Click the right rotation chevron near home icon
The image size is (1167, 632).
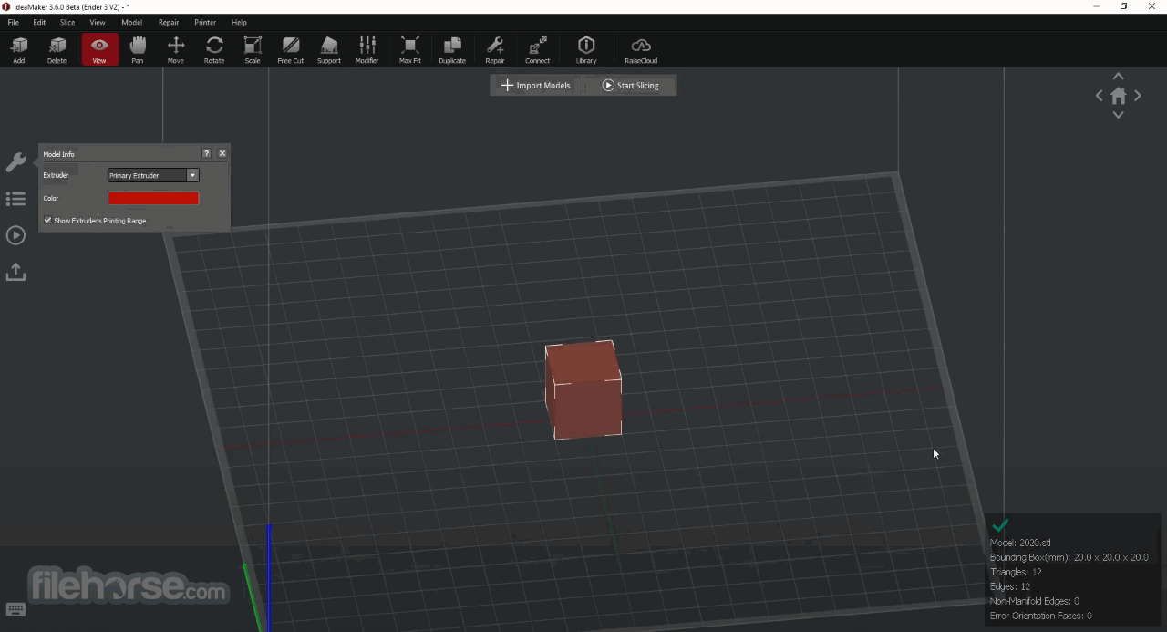click(x=1137, y=95)
